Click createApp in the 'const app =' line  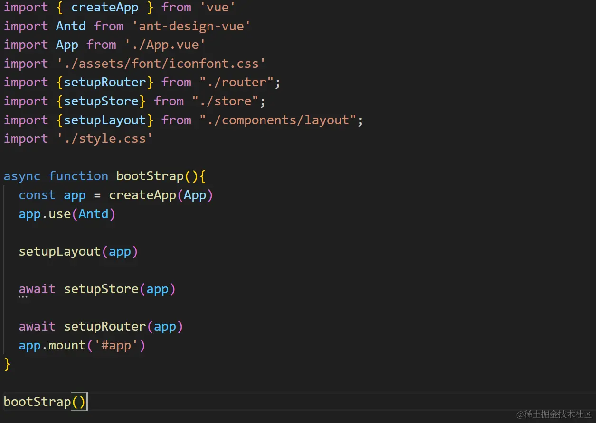click(142, 195)
